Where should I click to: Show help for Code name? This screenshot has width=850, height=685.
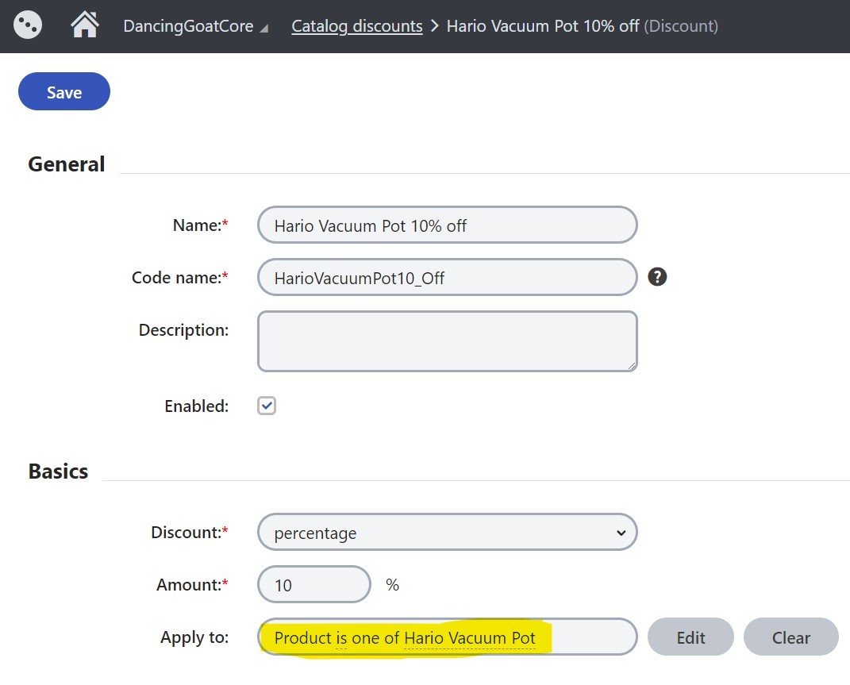pos(657,277)
